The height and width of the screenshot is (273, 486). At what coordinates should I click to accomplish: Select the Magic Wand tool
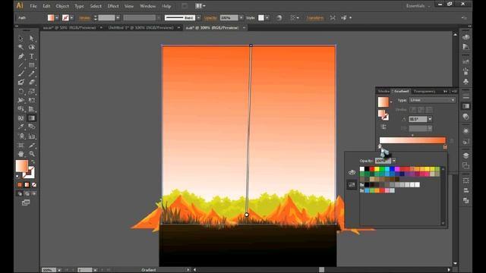coord(21,47)
